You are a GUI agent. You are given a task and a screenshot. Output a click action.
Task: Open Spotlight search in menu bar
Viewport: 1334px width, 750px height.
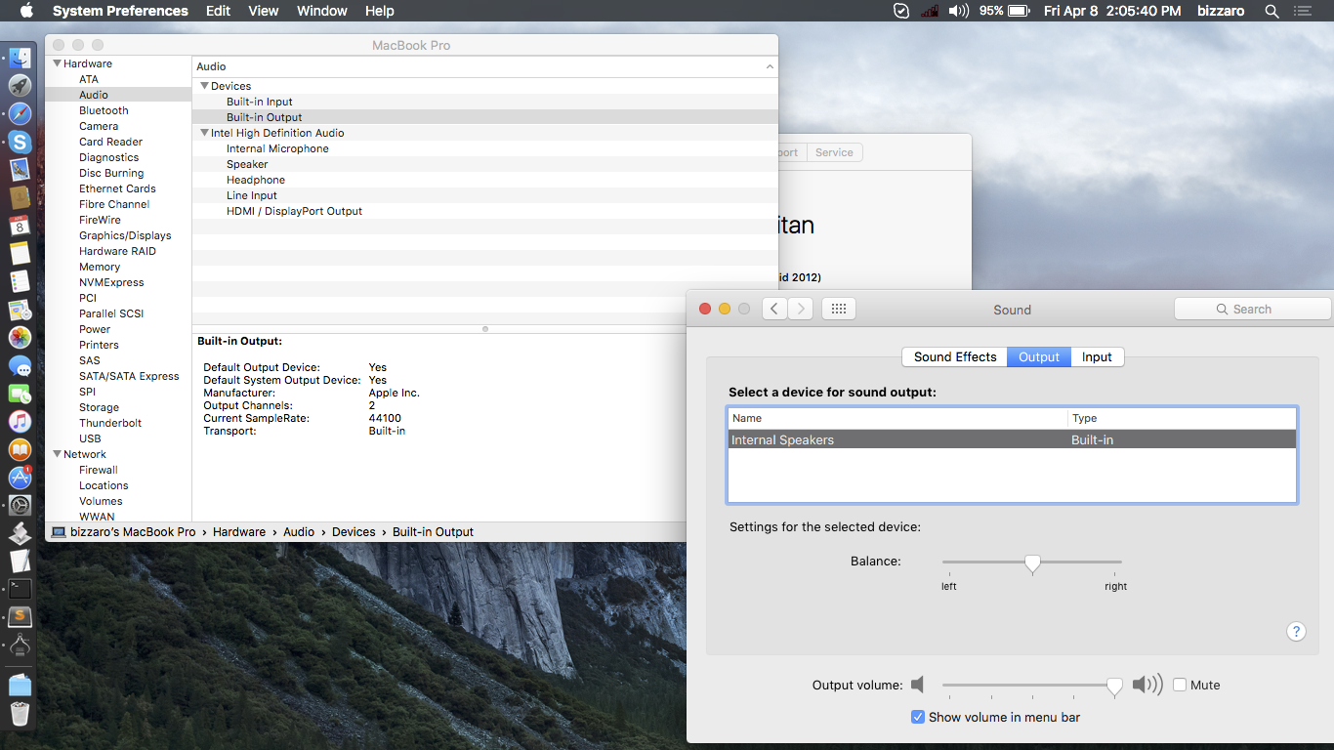(1271, 11)
